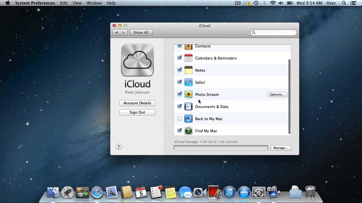Click the forward arrow toolbar button

point(124,32)
